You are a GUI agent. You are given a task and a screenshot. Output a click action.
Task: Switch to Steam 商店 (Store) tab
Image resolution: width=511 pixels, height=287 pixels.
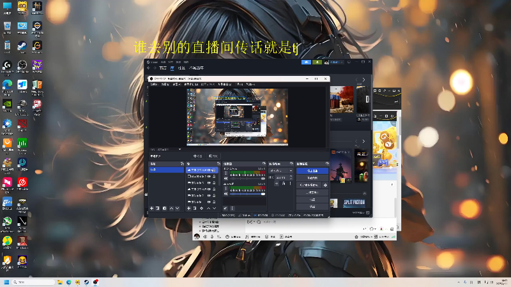click(x=163, y=68)
